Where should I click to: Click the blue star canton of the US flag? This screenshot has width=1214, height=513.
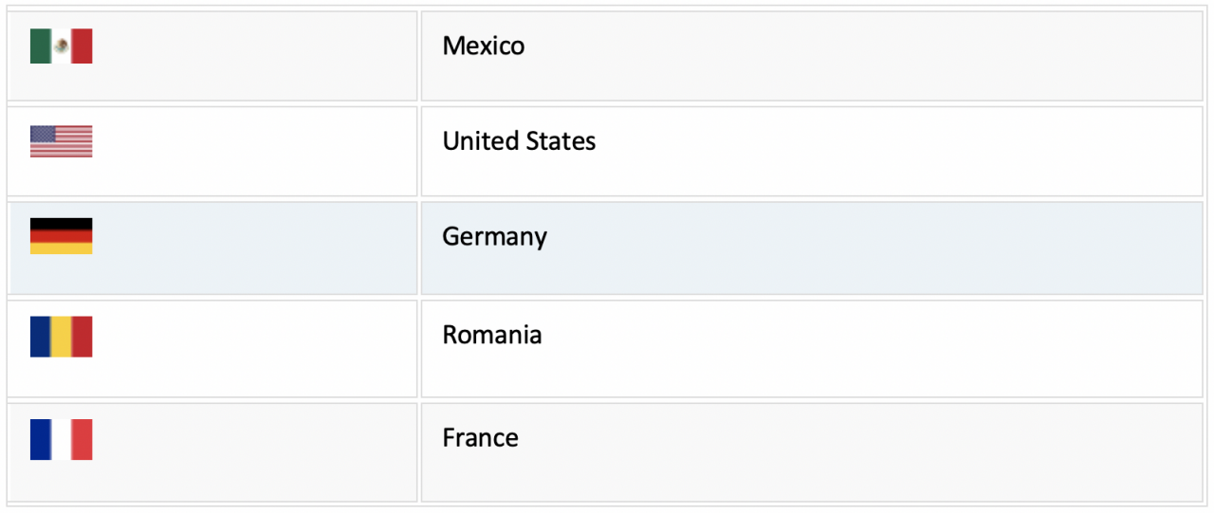(43, 134)
